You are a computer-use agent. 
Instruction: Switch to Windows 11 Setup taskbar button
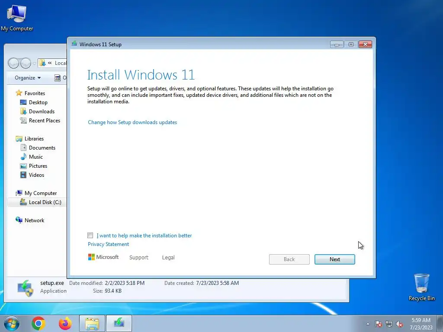119,323
